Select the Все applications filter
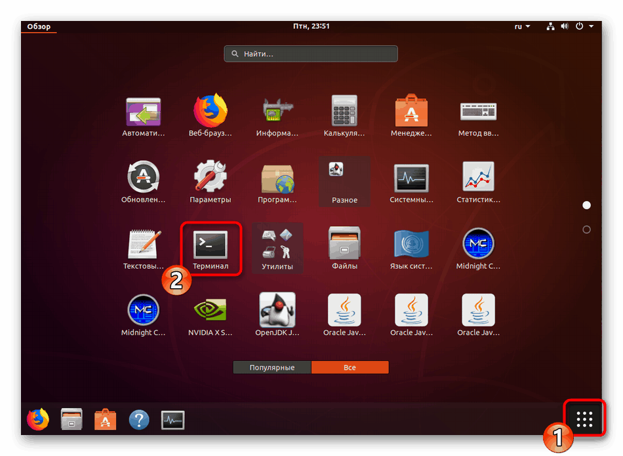Viewport: 623px width, 456px height. 350,367
